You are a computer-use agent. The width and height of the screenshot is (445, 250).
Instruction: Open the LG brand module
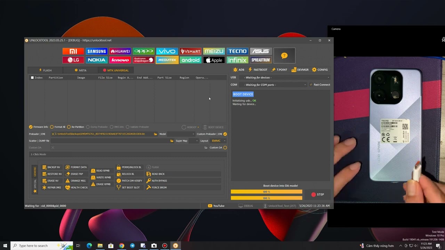pyautogui.click(x=73, y=60)
